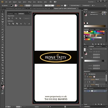108x108 pixels.
Task: Select the red swatch in the Swatches panel
Action: pos(90,32)
